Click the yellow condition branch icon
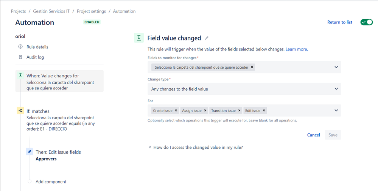 click(20, 111)
